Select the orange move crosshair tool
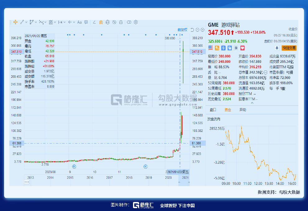 click(x=15, y=22)
